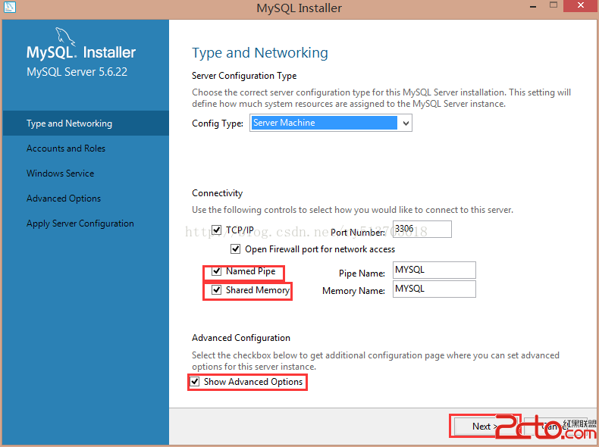The width and height of the screenshot is (599, 447).
Task: Click the MySQL Server 5.6.22 text
Action: pos(77,72)
